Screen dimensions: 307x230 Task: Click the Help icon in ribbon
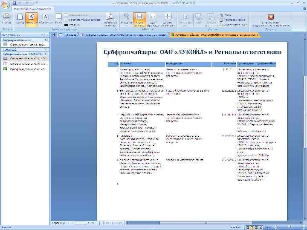304,9
